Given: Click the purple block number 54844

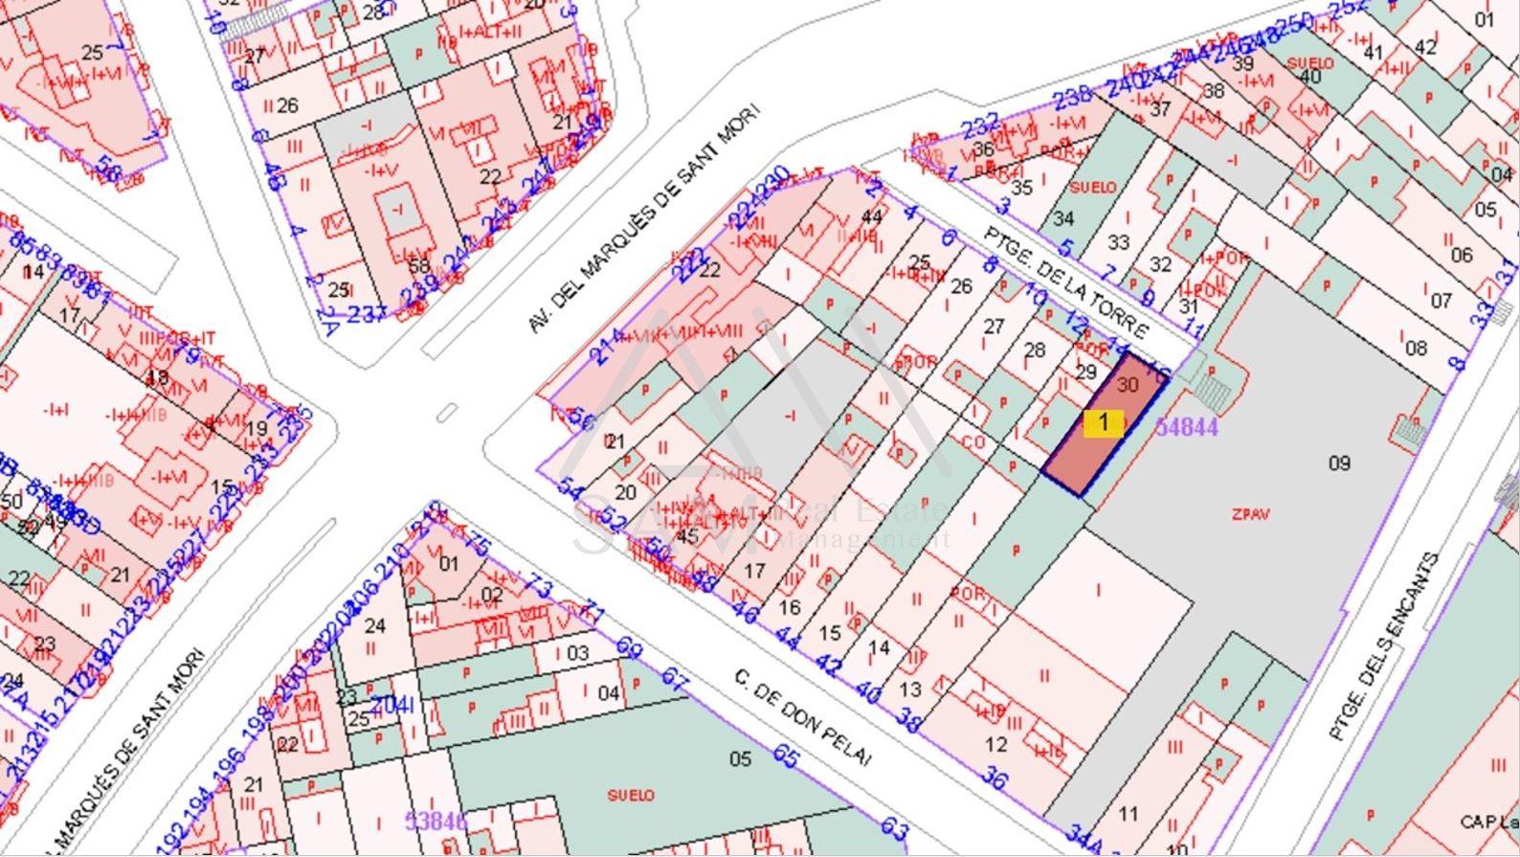Looking at the screenshot, I should [x=1187, y=427].
